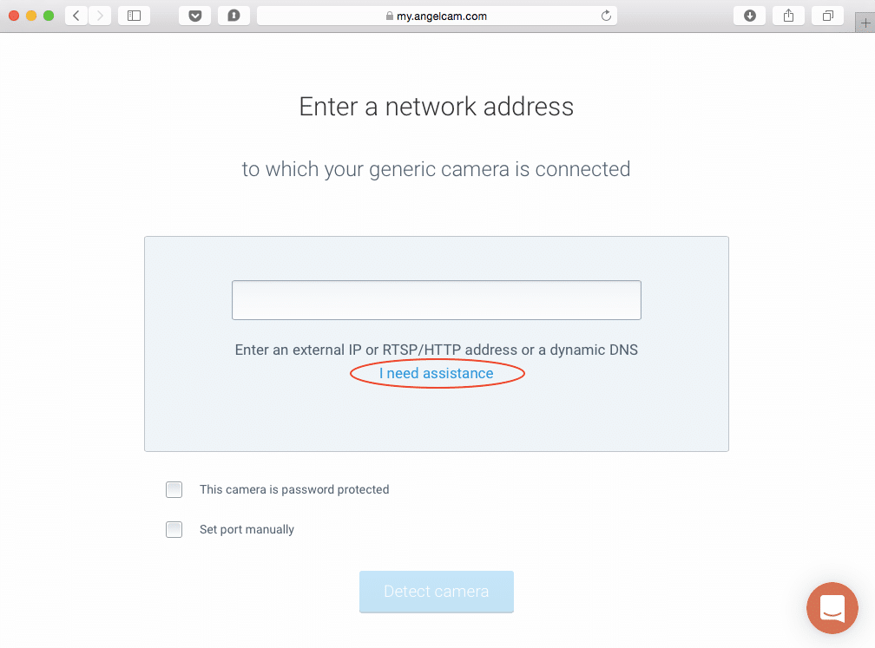Go forward to the next page
The image size is (875, 648).
pos(100,16)
